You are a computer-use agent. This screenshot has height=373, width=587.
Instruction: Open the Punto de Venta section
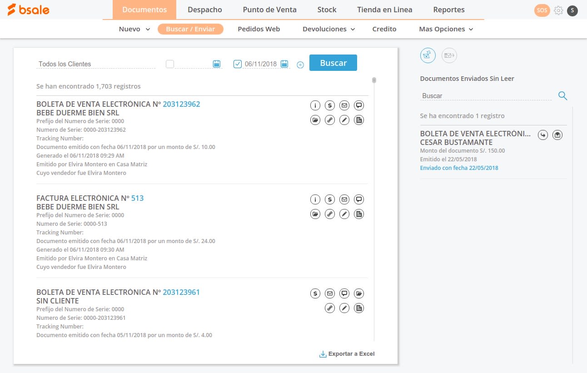(270, 10)
